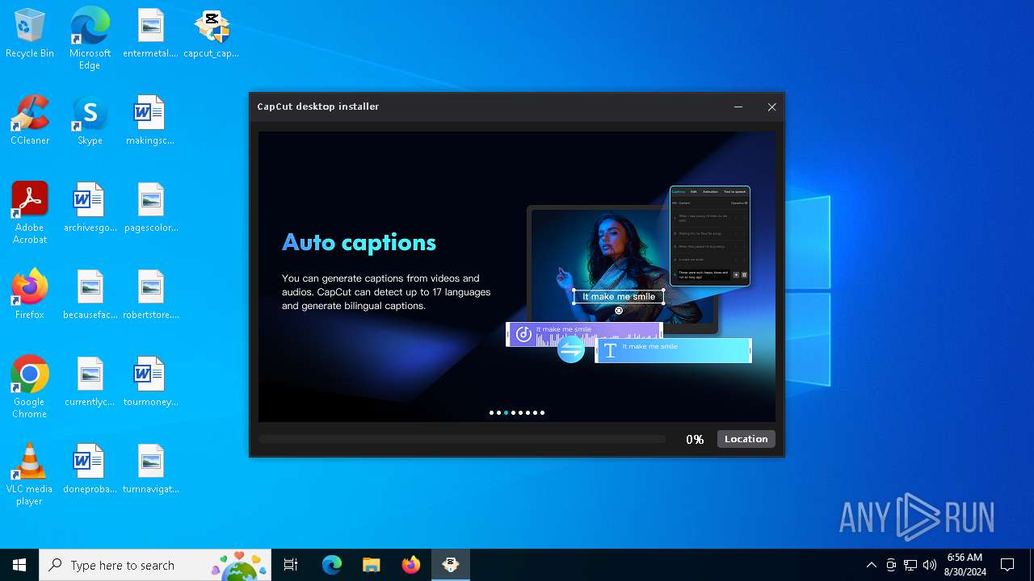Select the capcut_cap installer file icon
Screen dimensions: 1034x581
pos(211,34)
